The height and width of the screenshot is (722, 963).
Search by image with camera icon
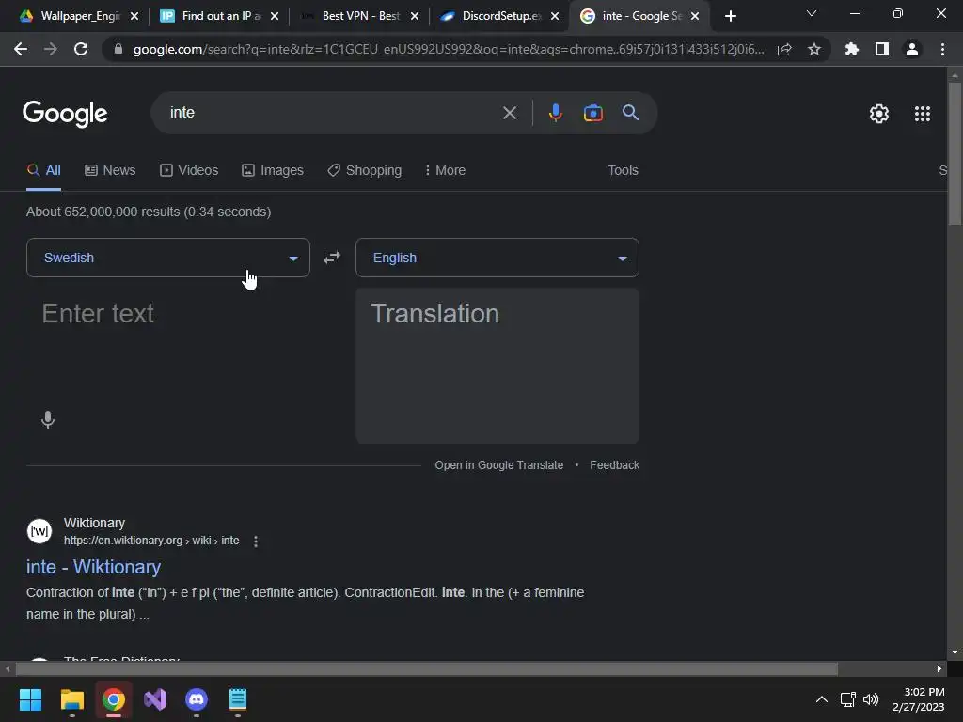pos(592,113)
